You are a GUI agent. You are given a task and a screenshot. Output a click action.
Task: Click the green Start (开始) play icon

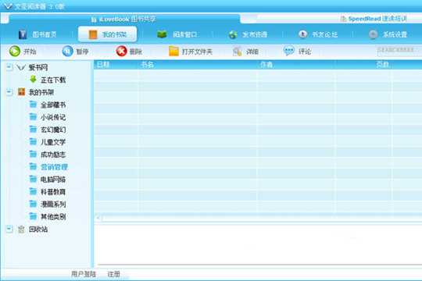pyautogui.click(x=15, y=51)
